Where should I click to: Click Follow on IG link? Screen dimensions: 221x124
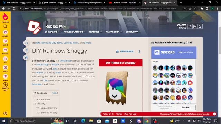108,114
